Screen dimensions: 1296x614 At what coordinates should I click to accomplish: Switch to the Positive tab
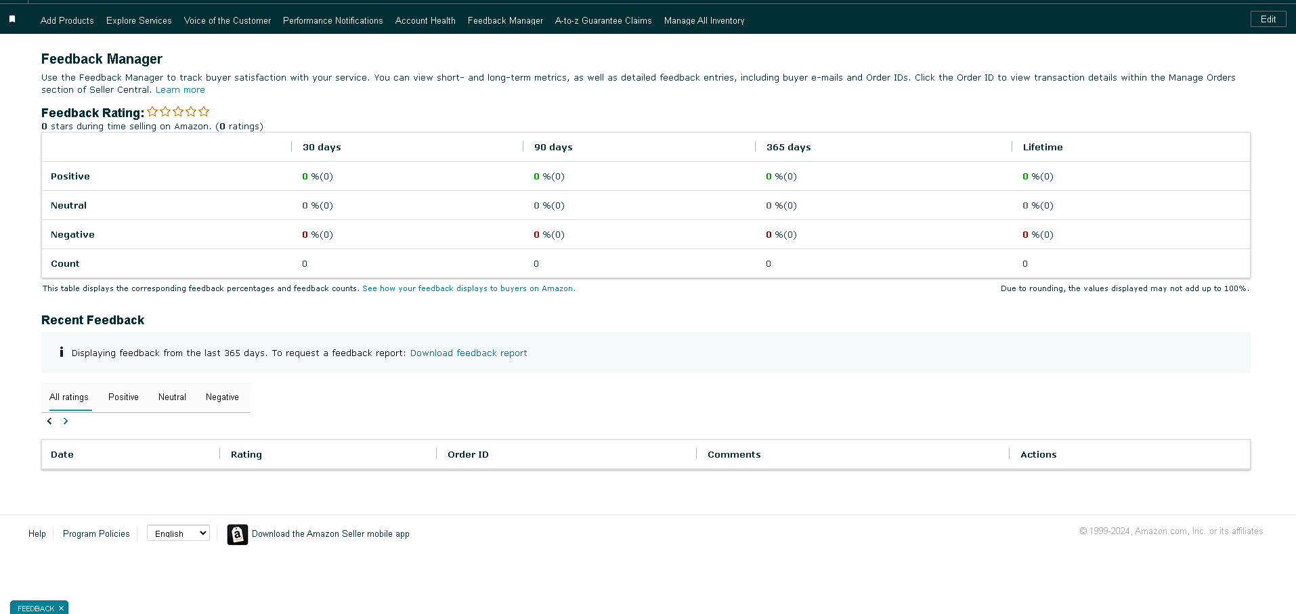pos(123,397)
